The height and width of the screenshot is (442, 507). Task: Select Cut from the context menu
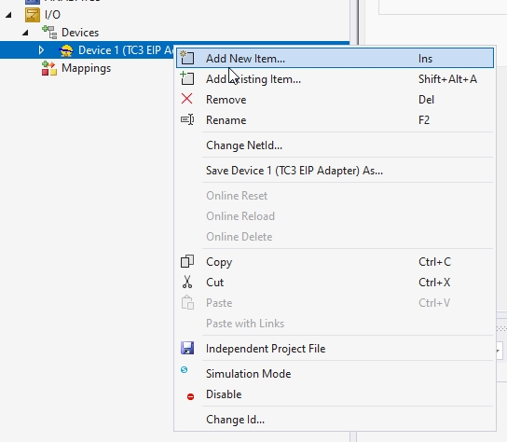pos(335,283)
